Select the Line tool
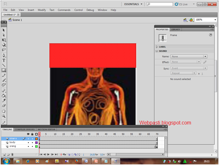This screenshot has width=219, height=165. [4, 65]
